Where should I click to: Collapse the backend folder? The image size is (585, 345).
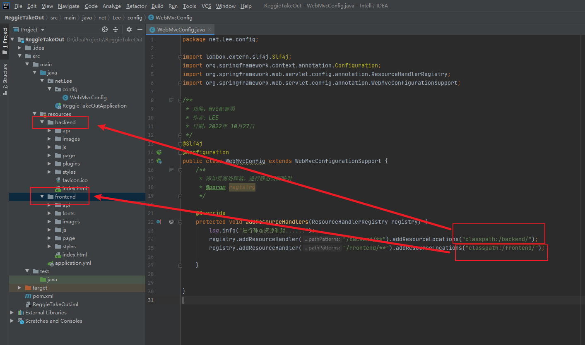tap(42, 122)
